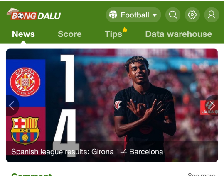Open the user profile icon
224x177 pixels.
click(212, 15)
